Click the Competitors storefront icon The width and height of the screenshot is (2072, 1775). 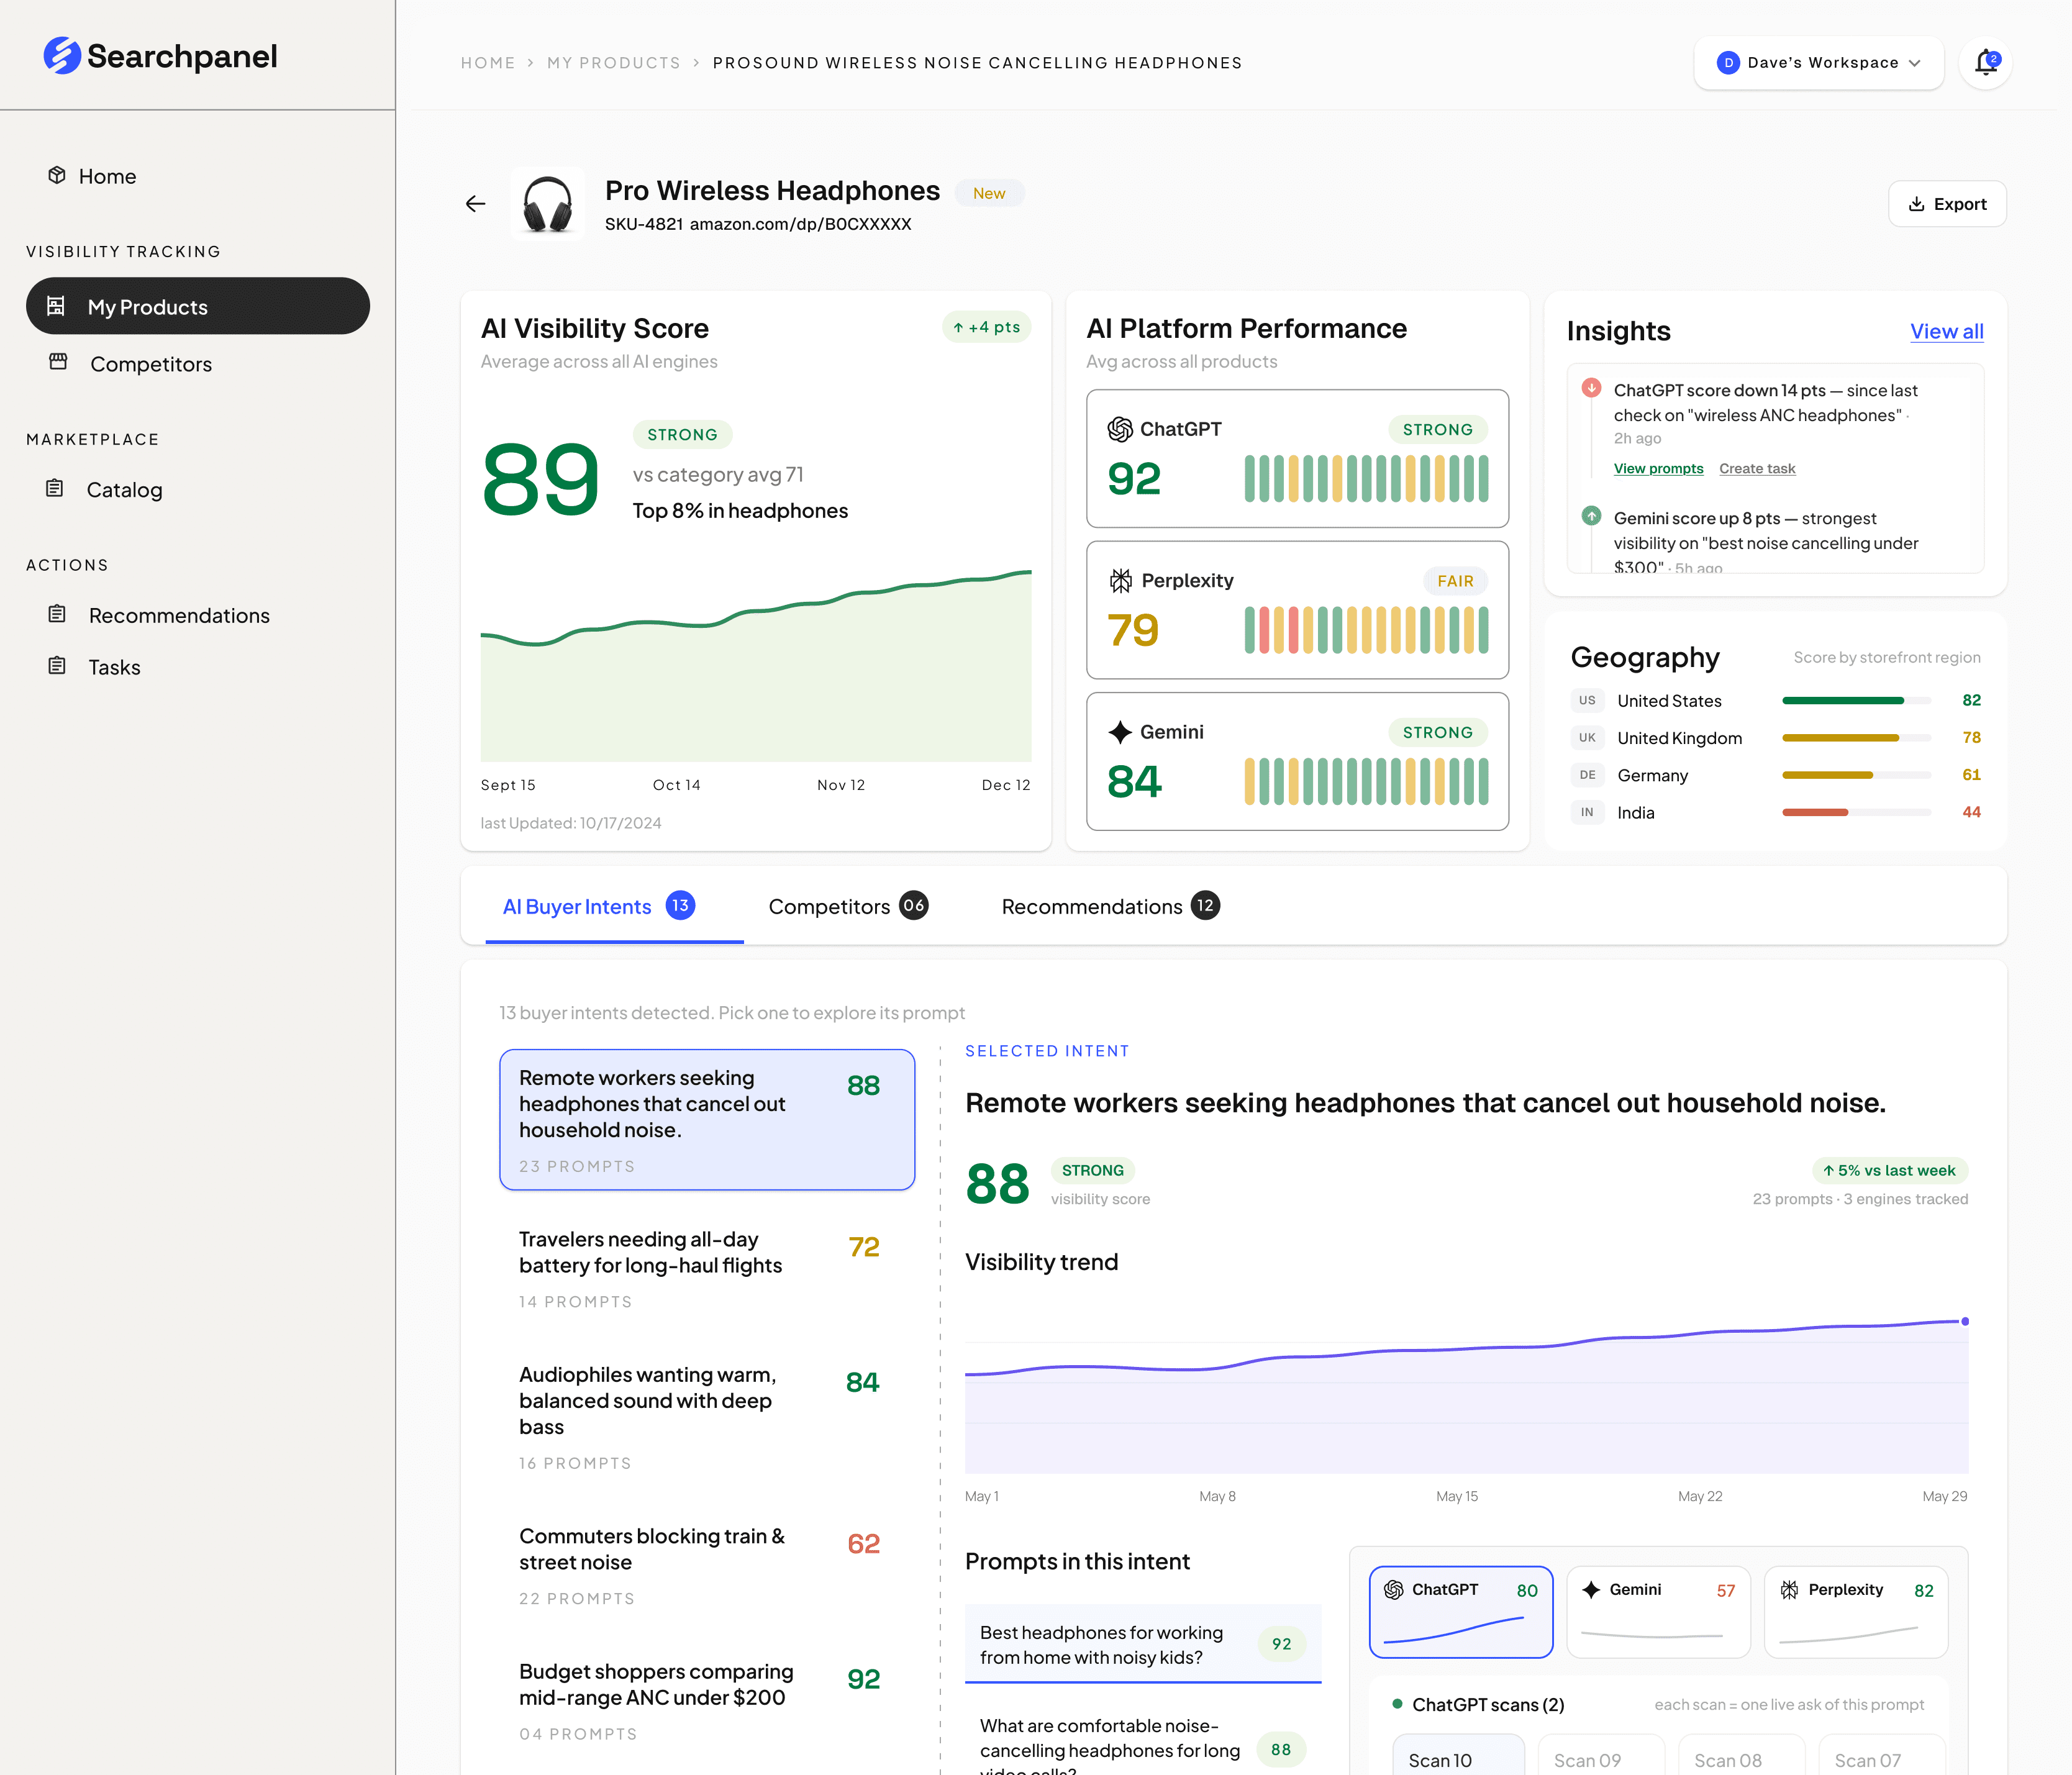(58, 361)
